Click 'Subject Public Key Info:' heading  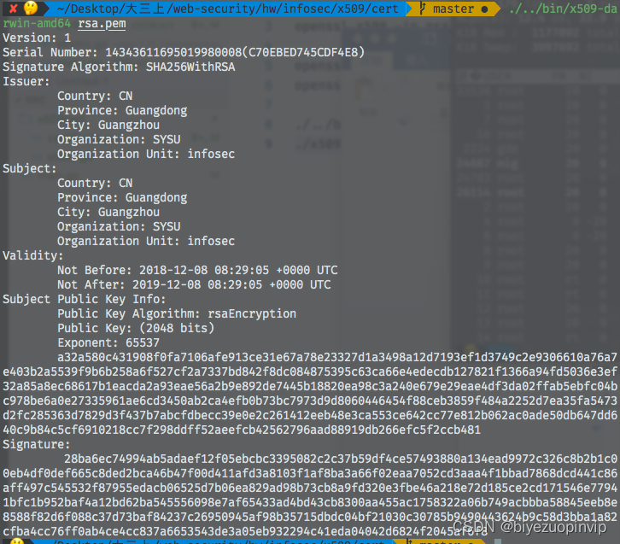coord(85,299)
